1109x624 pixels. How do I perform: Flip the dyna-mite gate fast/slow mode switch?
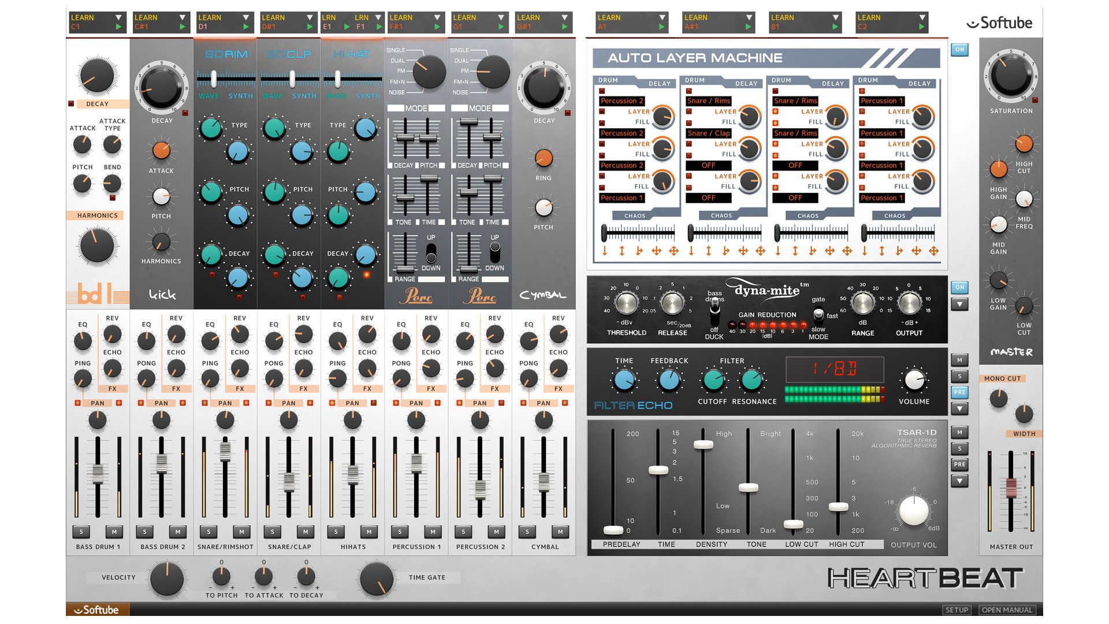pyautogui.click(x=818, y=315)
